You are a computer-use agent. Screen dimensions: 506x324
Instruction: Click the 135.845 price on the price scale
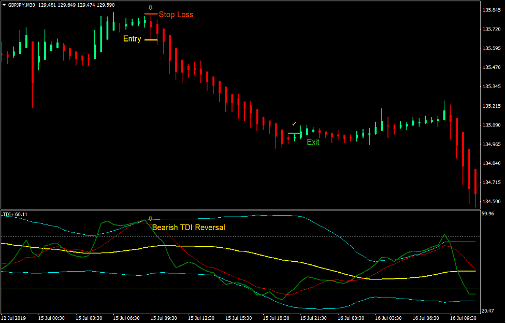[x=490, y=10]
